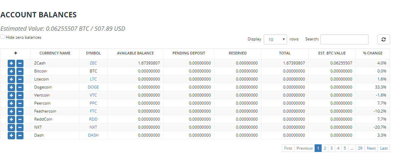
Task: Click the minus withdraw button for Litecoin
Action: pyautogui.click(x=20, y=79)
